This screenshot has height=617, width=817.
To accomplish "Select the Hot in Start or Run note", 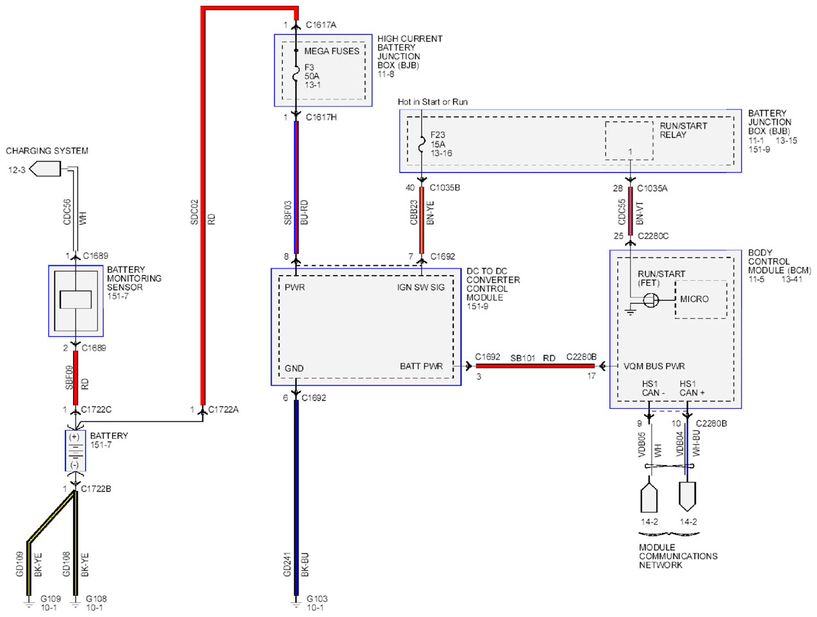I will pos(433,102).
